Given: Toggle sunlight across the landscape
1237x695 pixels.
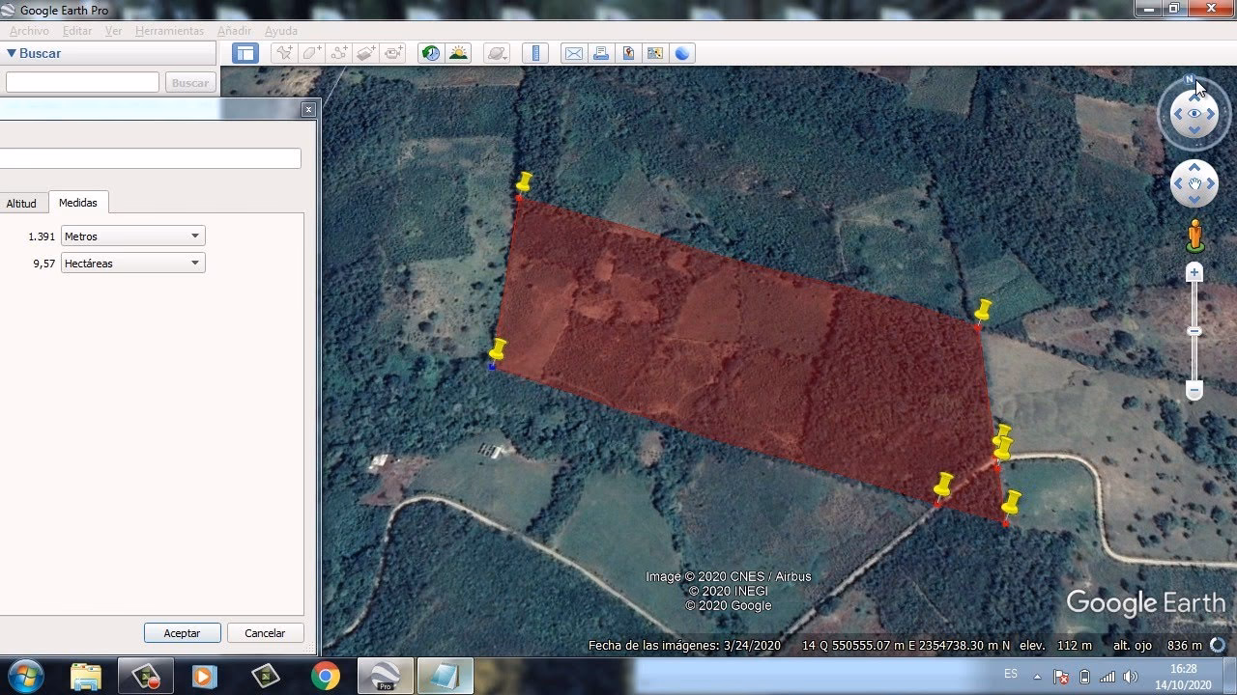Looking at the screenshot, I should (x=458, y=53).
